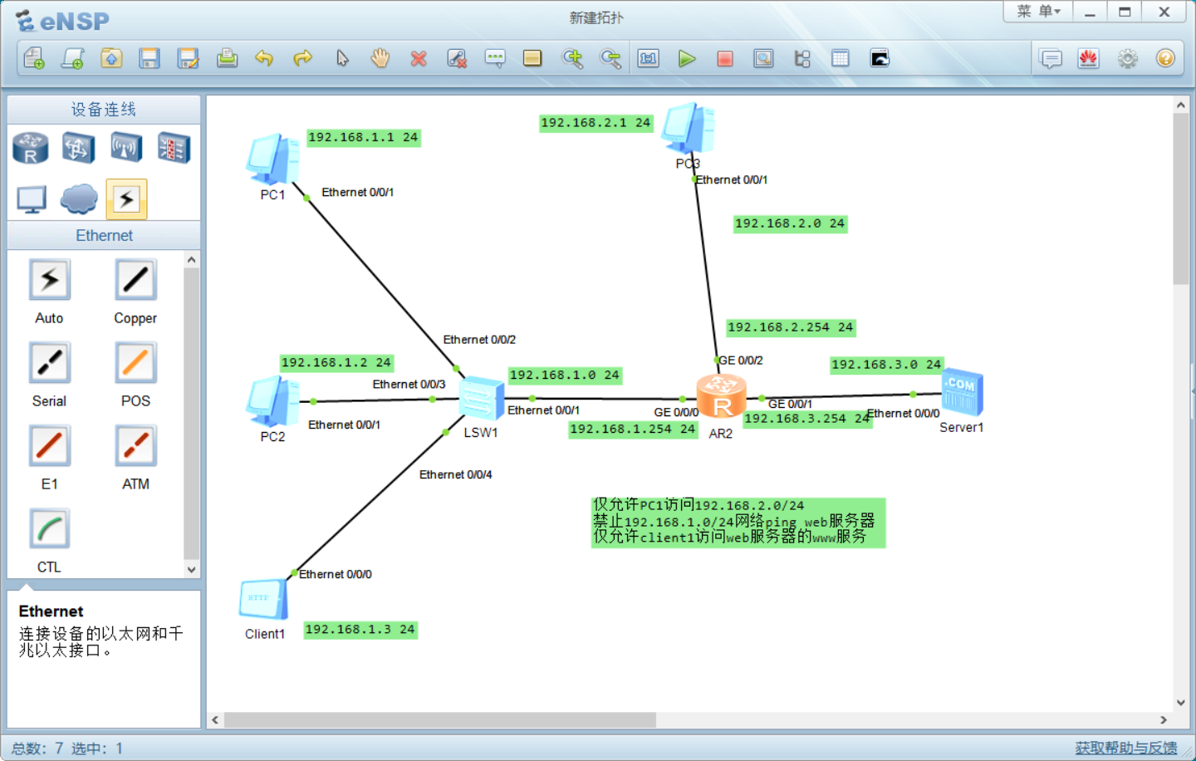The image size is (1196, 761).
Task: Select the PC1 device on canvas
Action: pyautogui.click(x=272, y=160)
